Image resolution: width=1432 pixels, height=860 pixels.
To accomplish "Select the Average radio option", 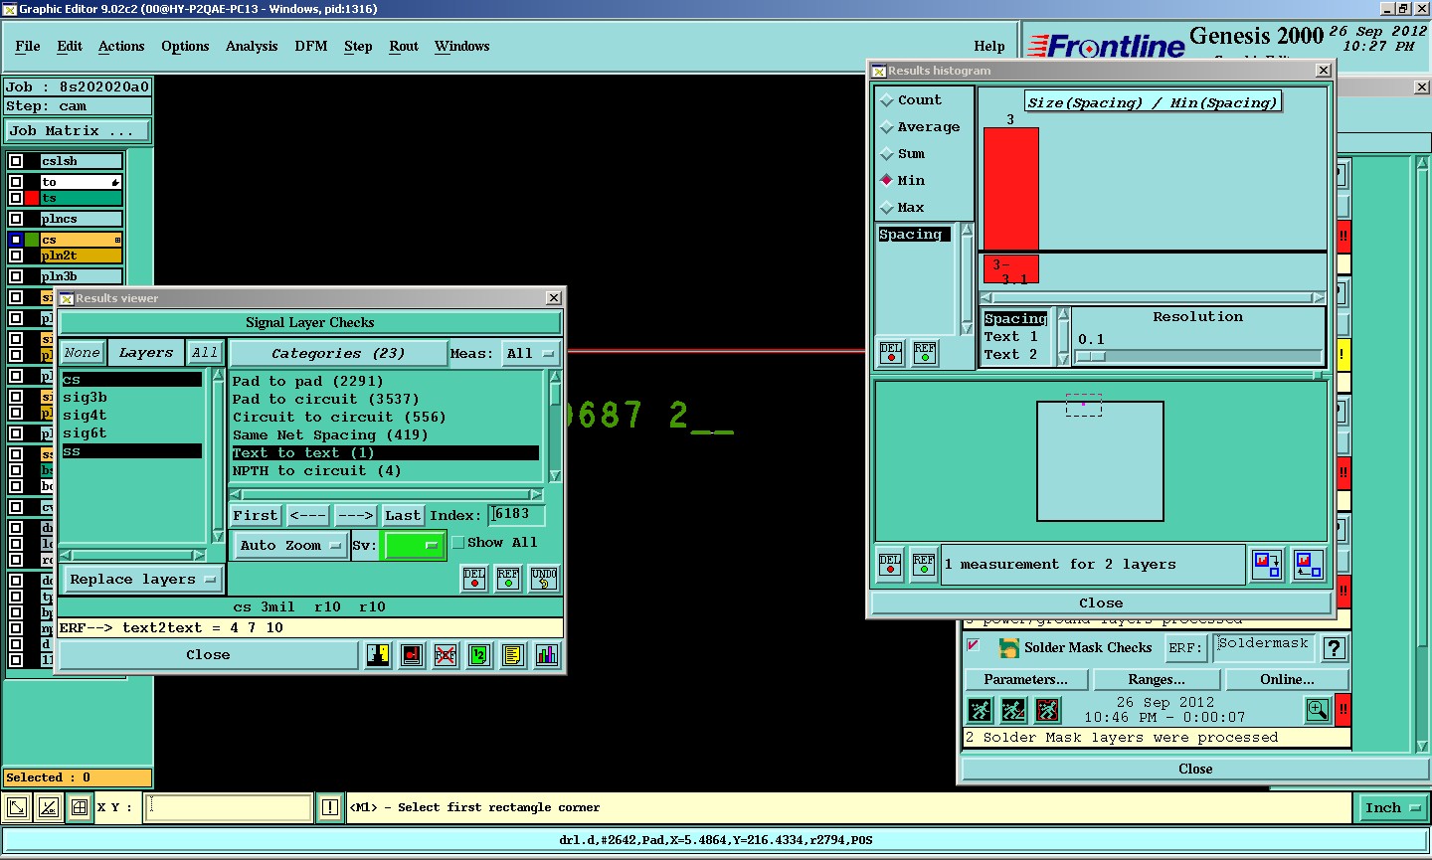I will [x=887, y=127].
